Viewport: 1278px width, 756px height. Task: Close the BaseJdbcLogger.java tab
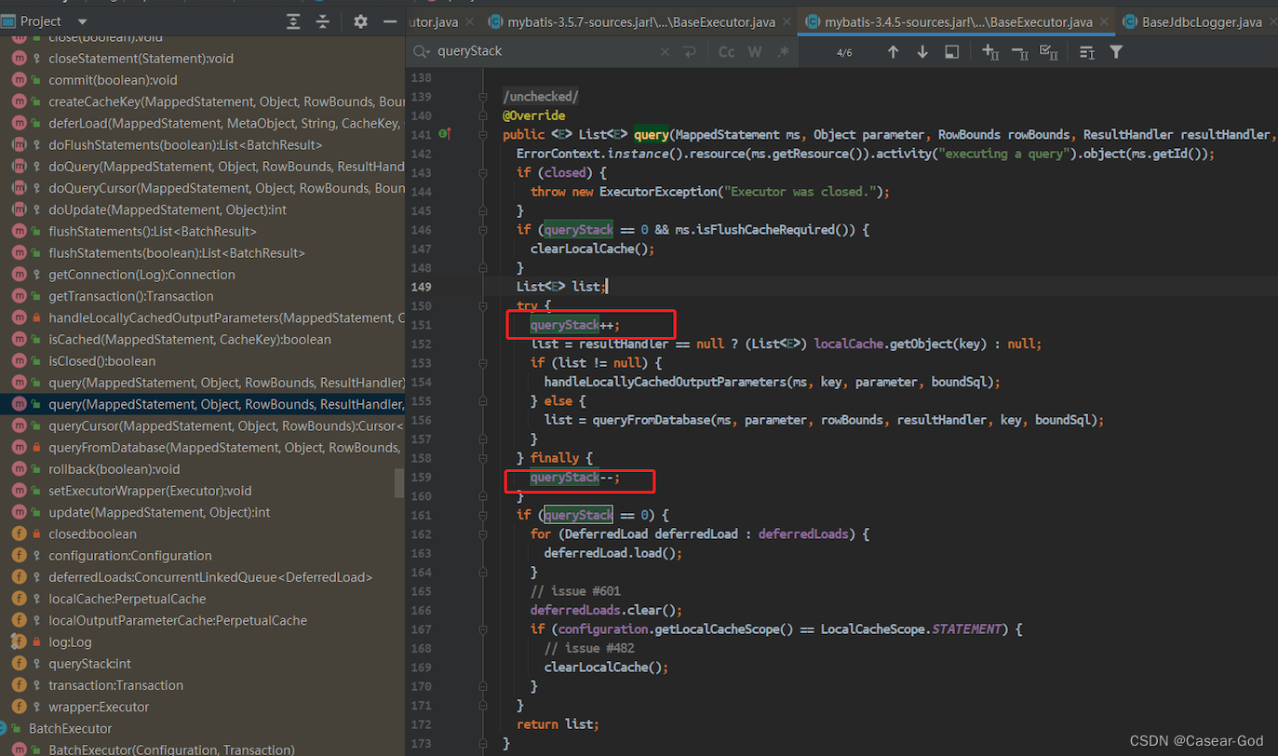point(1273,21)
